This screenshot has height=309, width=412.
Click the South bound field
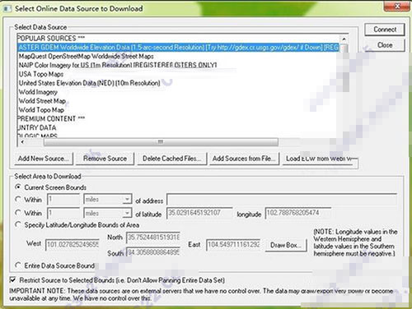(x=153, y=252)
